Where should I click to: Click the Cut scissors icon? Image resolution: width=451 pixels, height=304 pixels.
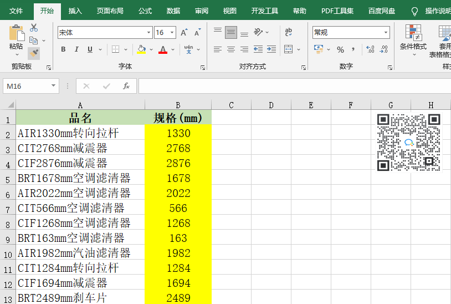(x=34, y=28)
